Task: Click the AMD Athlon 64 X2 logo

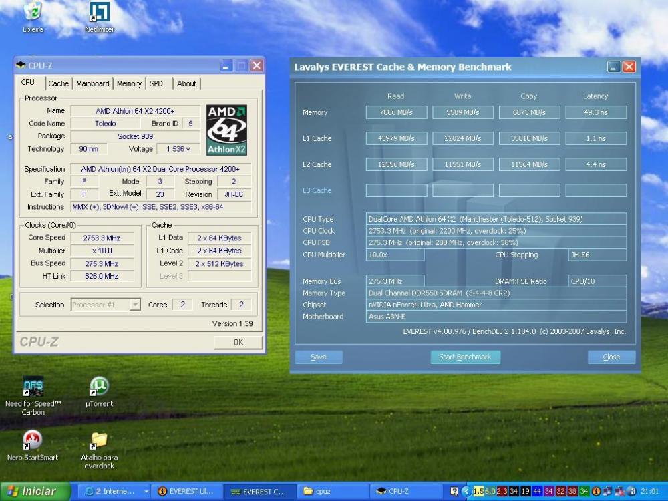Action: [x=226, y=130]
